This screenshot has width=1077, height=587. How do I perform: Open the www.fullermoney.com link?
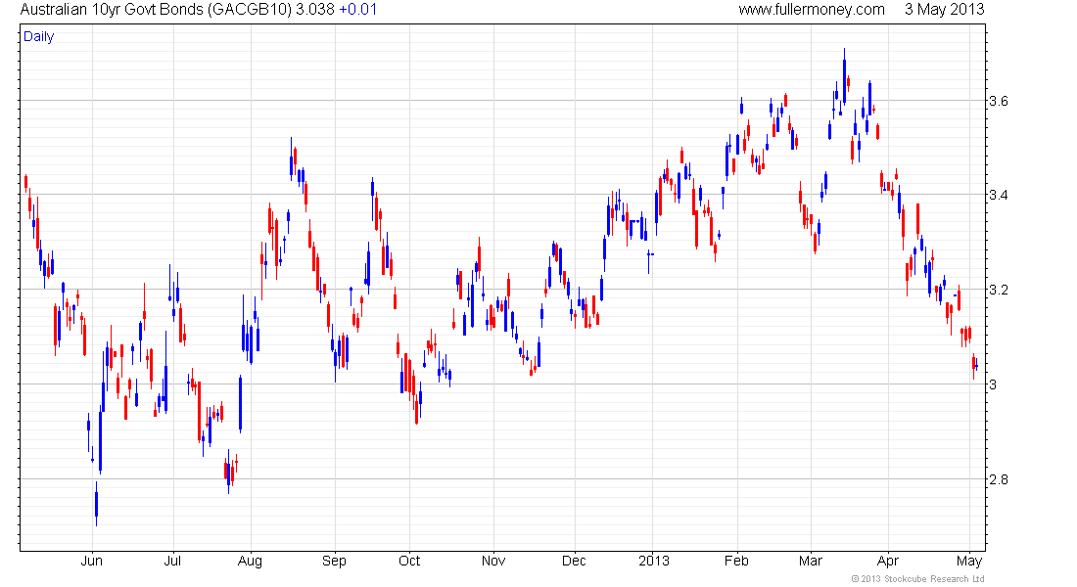click(812, 10)
